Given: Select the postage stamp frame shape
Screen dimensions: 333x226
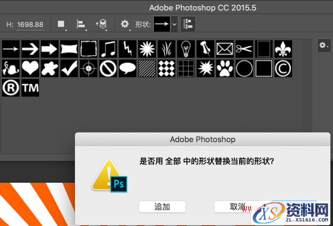Looking at the screenshot, I should click(264, 49).
